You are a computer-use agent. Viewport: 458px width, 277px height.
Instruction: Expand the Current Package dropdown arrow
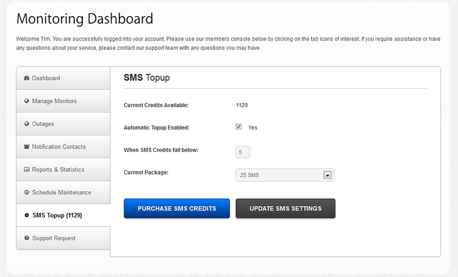click(x=327, y=175)
